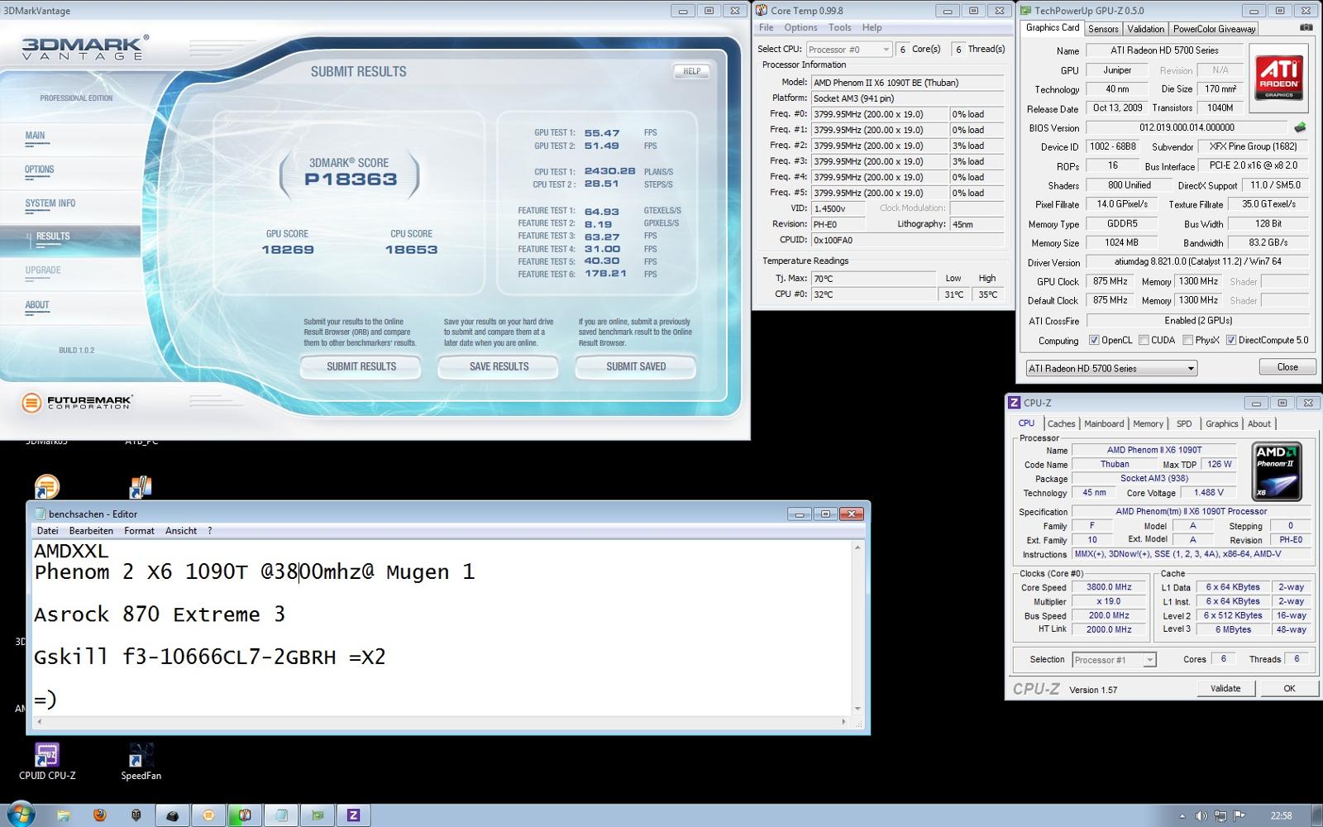
Task: Click Notepad horizontal scrollbar right arrow
Action: (843, 722)
